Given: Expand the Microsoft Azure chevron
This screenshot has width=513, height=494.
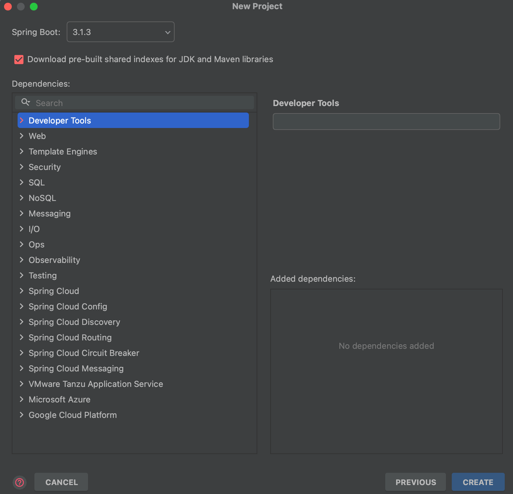Looking at the screenshot, I should [x=22, y=399].
